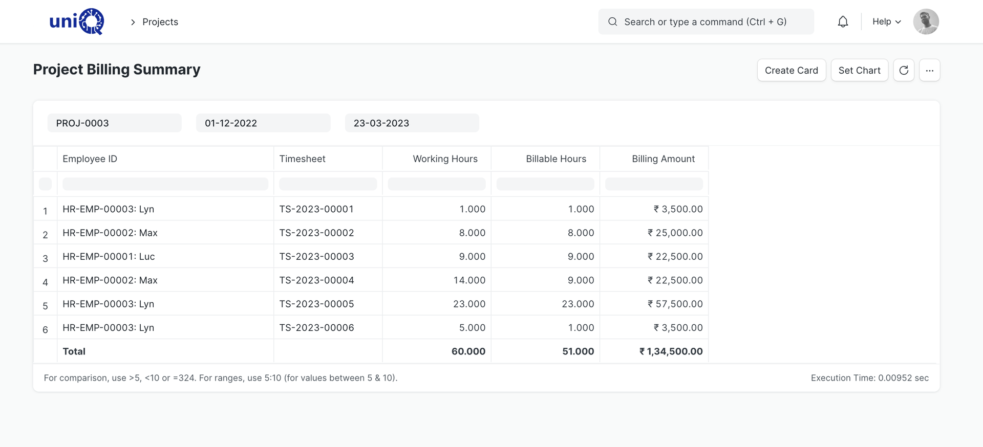Image resolution: width=983 pixels, height=447 pixels.
Task: Select timesheet TS-2023-00002
Action: point(316,233)
